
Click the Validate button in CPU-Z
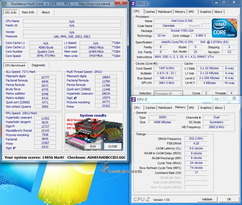tap(207, 199)
